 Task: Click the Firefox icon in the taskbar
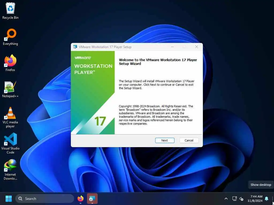(x=80, y=199)
